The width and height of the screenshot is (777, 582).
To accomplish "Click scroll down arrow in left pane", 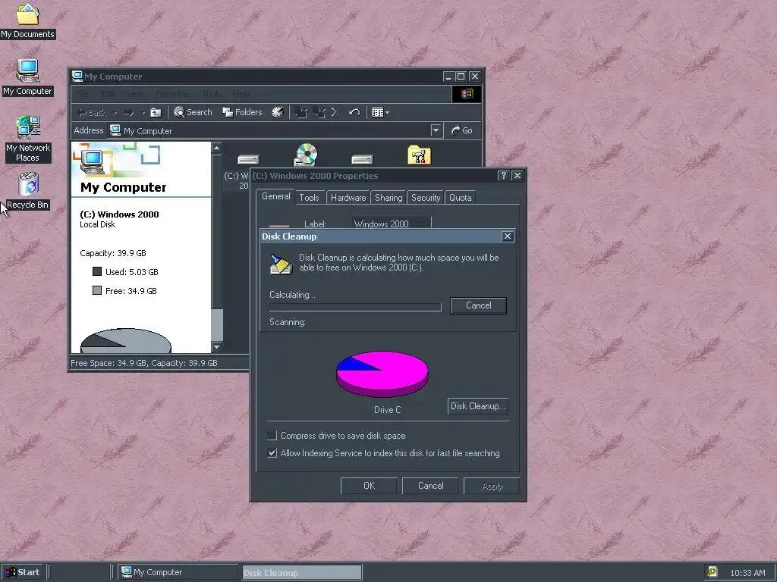I will coord(216,347).
